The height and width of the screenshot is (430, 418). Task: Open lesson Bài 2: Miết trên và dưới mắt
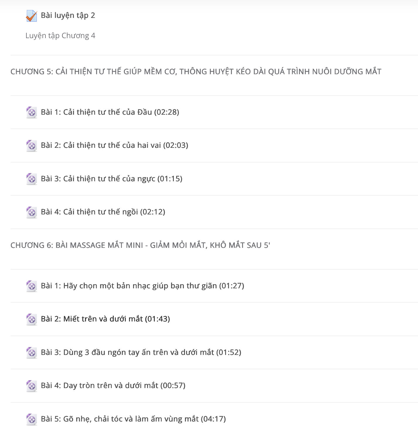[x=106, y=319]
